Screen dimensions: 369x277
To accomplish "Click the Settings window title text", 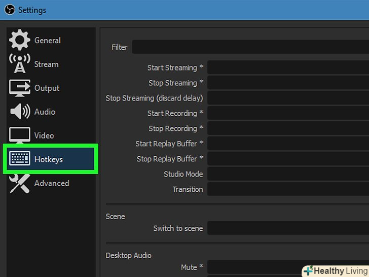I will click(x=32, y=10).
